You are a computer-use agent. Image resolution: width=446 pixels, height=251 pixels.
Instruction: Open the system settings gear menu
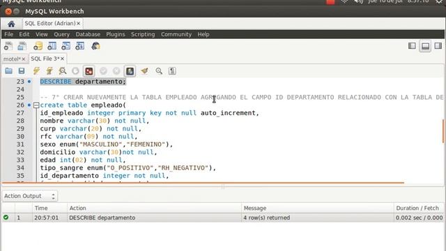440,1
